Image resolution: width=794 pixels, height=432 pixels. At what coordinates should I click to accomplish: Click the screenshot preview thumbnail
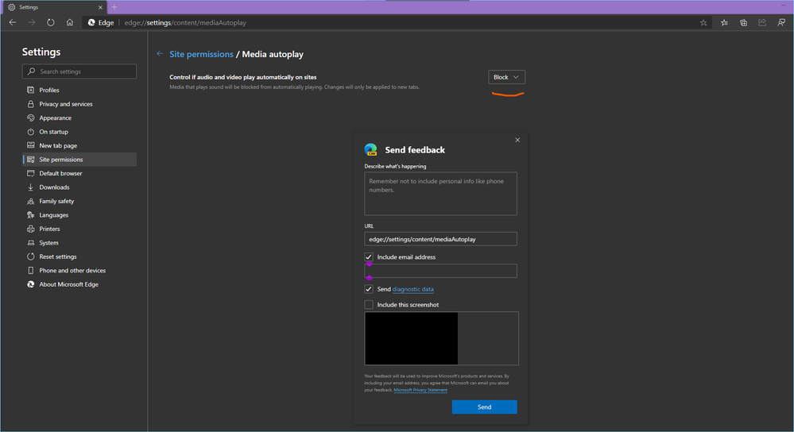point(442,338)
